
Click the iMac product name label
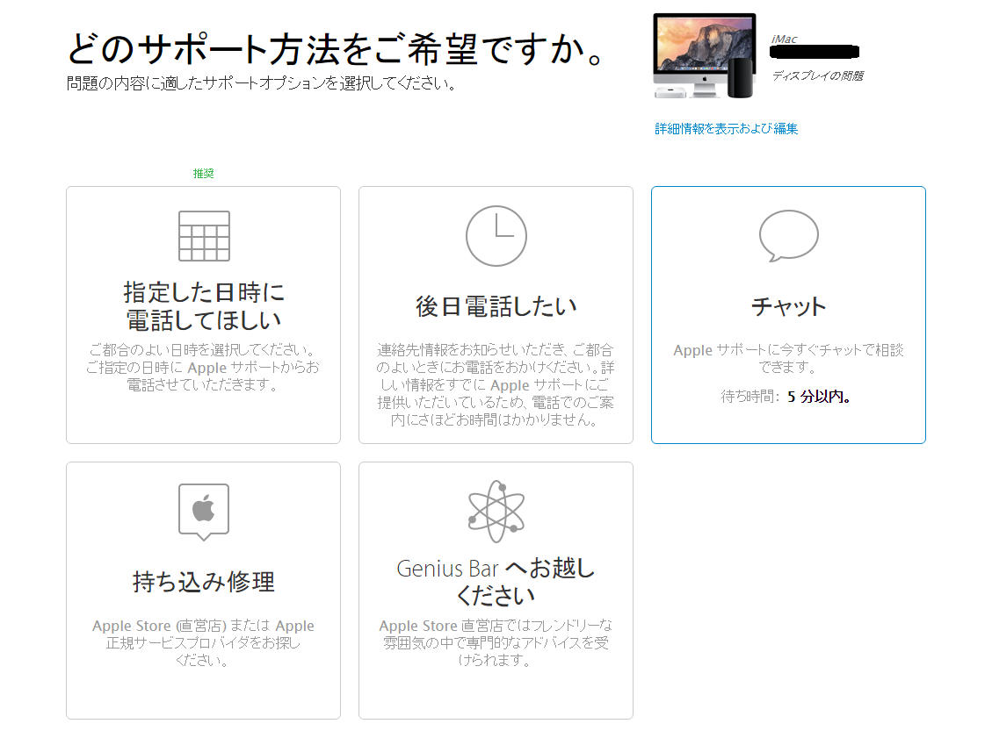pyautogui.click(x=784, y=39)
